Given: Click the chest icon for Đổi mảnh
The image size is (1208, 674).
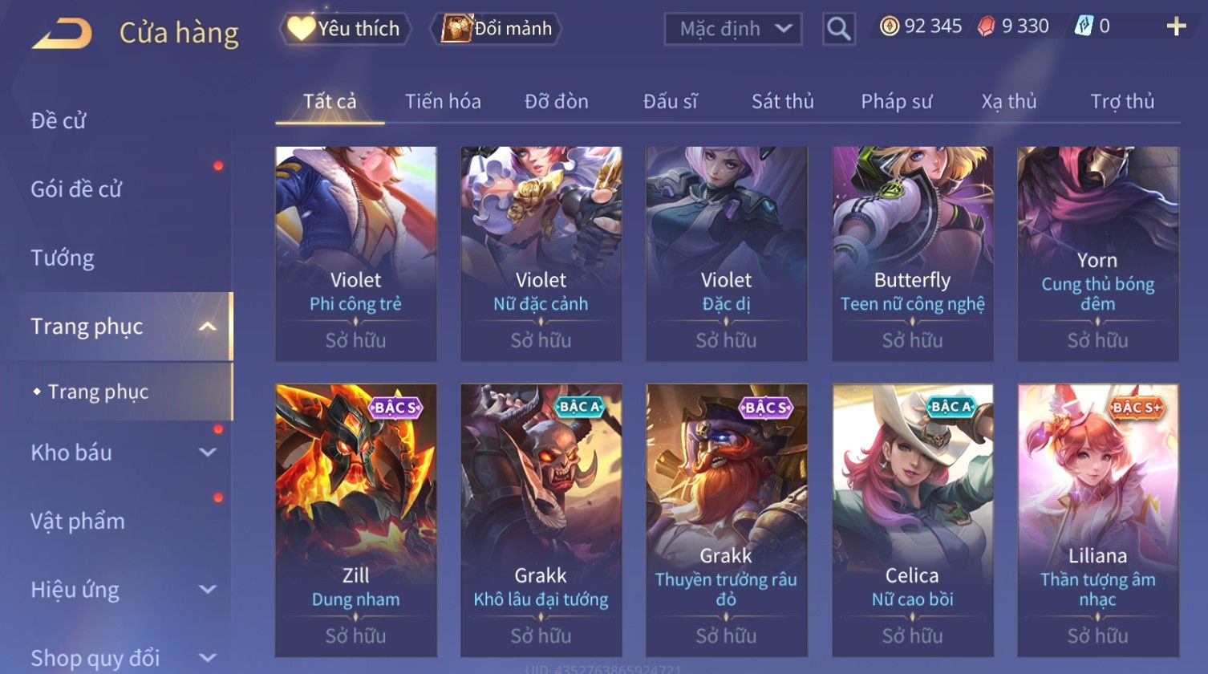Looking at the screenshot, I should click(x=456, y=28).
